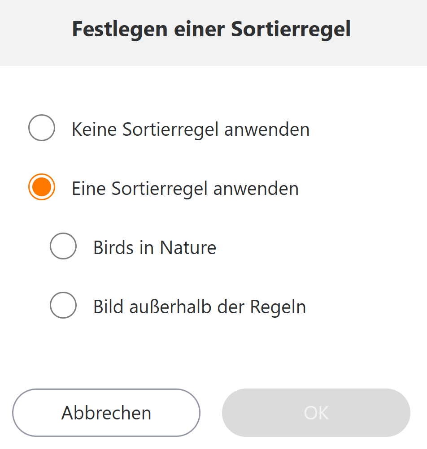Click the 'Festlegen einer Sortierregel' dialog title

tap(211, 30)
